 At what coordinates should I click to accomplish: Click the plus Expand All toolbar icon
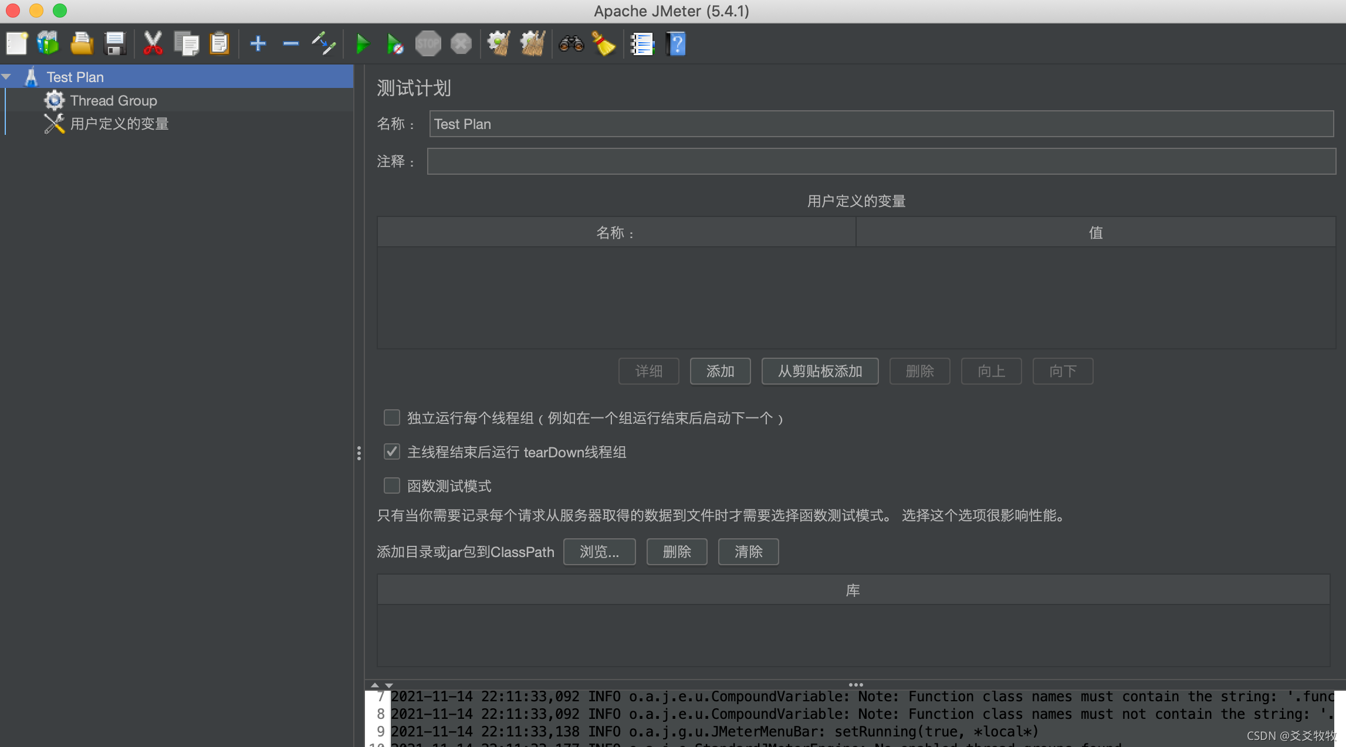[258, 44]
